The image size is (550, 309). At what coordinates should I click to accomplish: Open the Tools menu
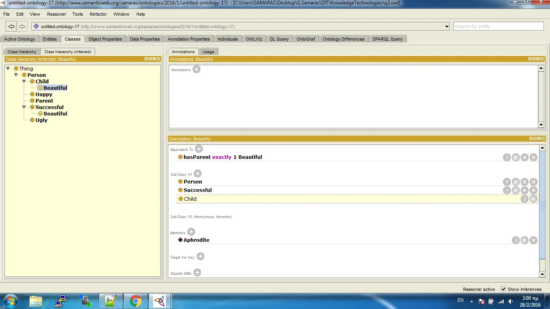click(78, 14)
